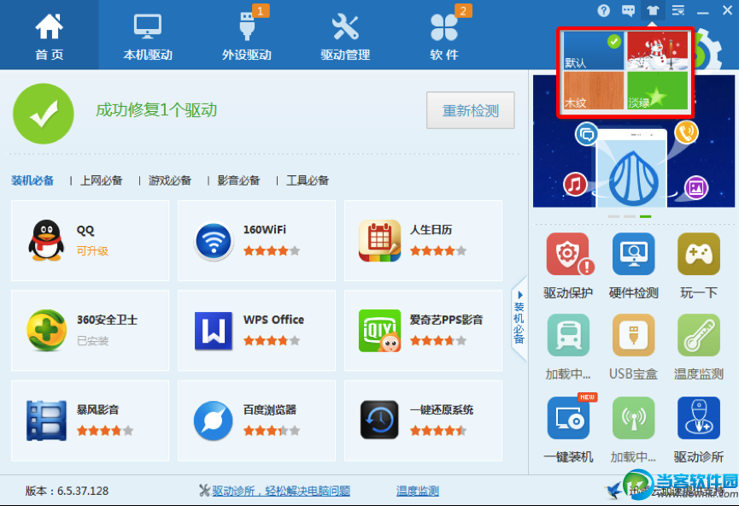The image size is (739, 506).
Task: Select the 上网必备 category
Action: [x=102, y=180]
